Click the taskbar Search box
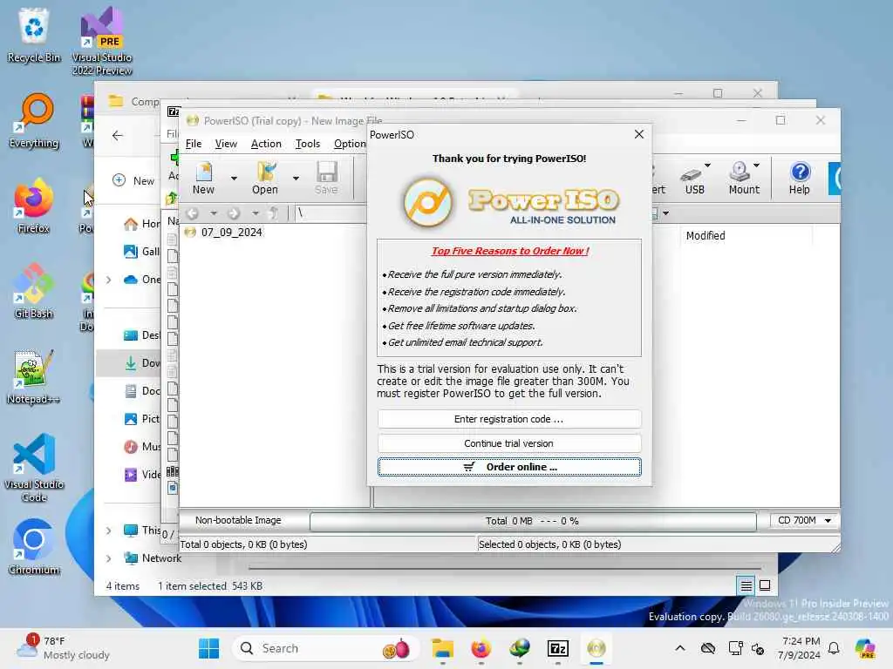 pyautogui.click(x=325, y=648)
